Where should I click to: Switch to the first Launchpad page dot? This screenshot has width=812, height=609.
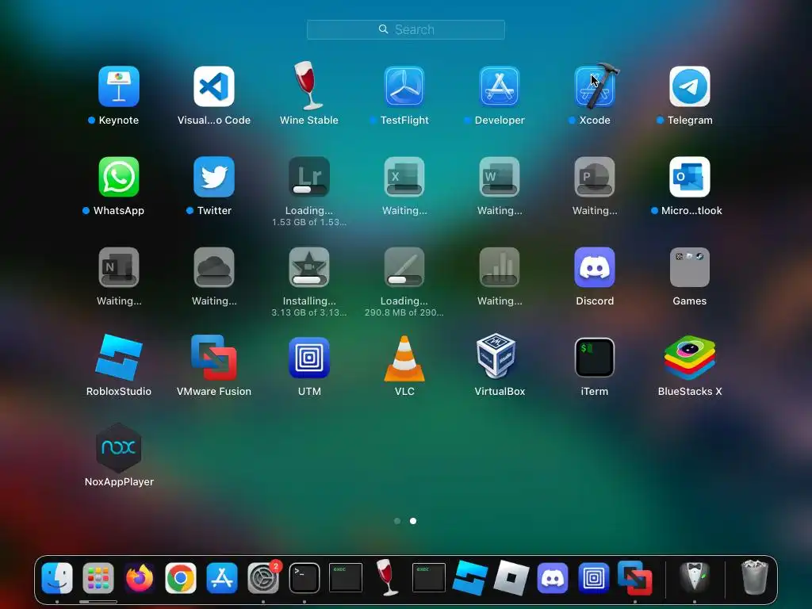397,521
